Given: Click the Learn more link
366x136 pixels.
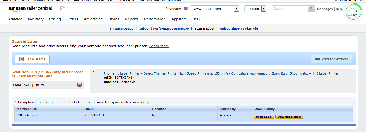Looking at the screenshot, I should [x=159, y=46].
